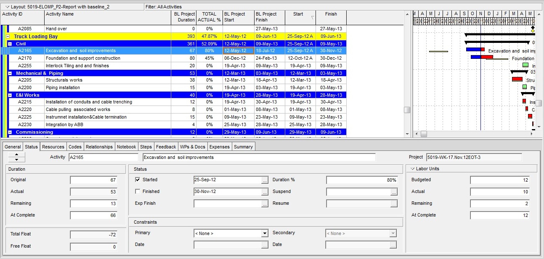Click the activity table vertical scroll thumb
The image size is (544, 259).
click(407, 110)
